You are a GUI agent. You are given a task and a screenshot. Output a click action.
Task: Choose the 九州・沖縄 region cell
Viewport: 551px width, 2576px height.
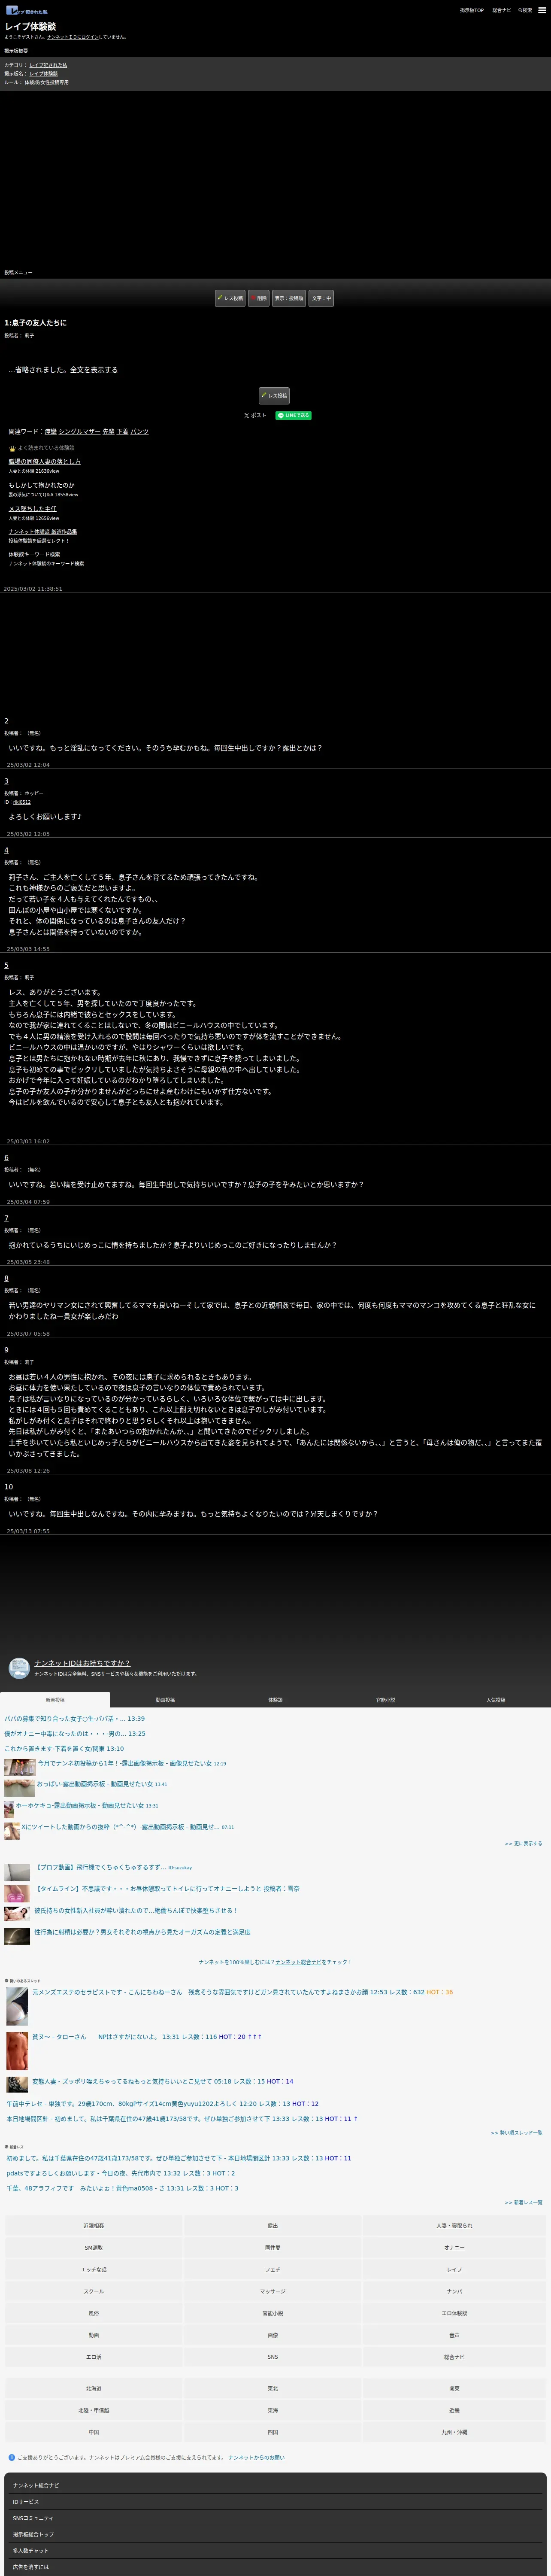pyautogui.click(x=454, y=2432)
